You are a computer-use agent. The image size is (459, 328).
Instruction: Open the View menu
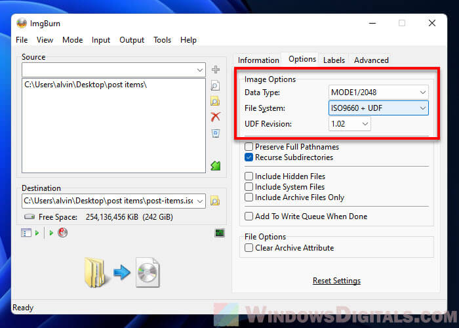[x=45, y=40]
